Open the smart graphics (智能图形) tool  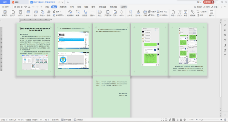58,15
